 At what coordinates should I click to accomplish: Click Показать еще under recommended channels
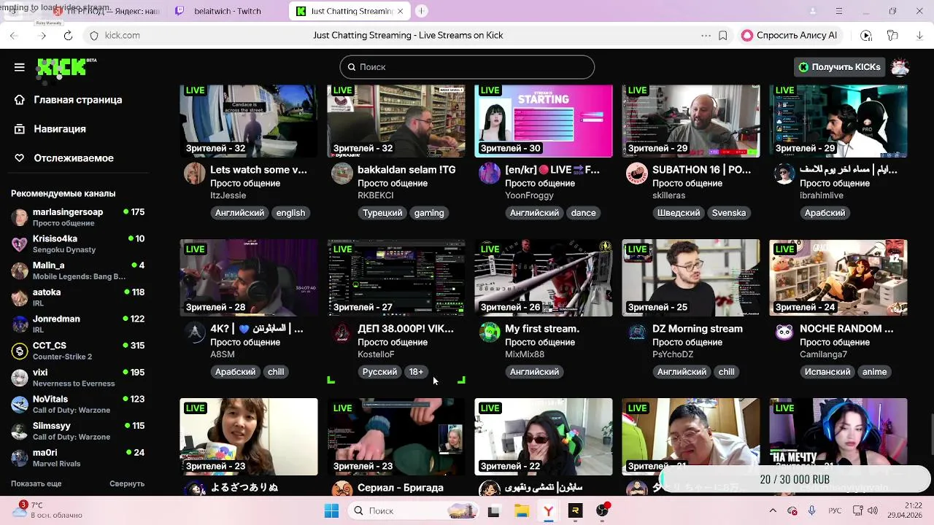coord(36,483)
